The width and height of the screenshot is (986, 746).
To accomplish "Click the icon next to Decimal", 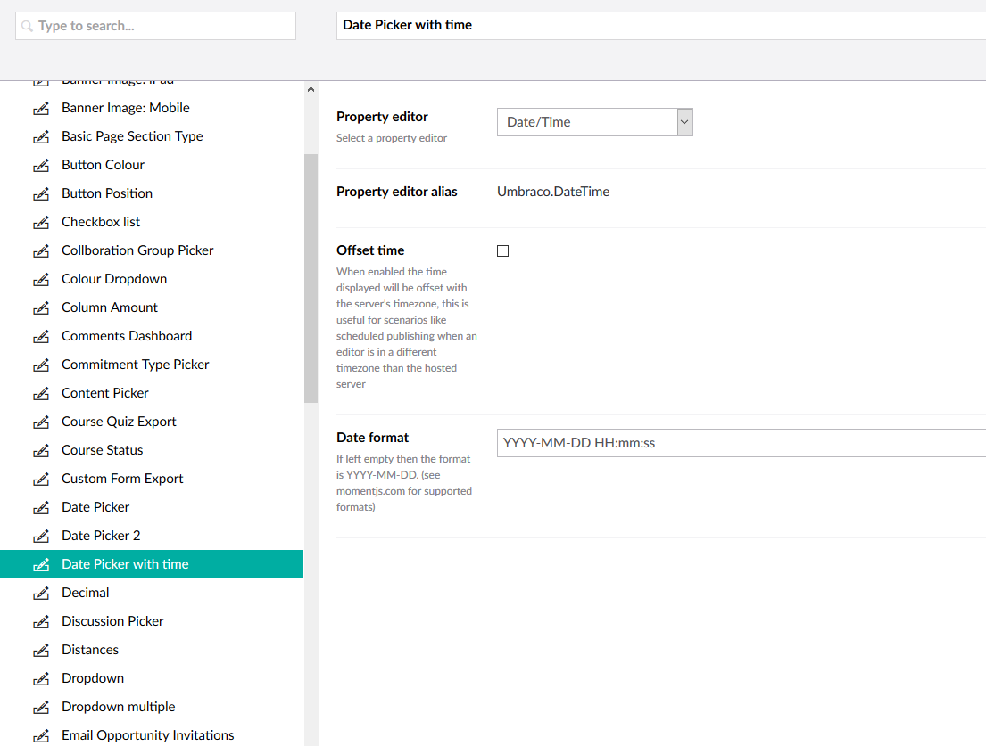I will tap(41, 594).
